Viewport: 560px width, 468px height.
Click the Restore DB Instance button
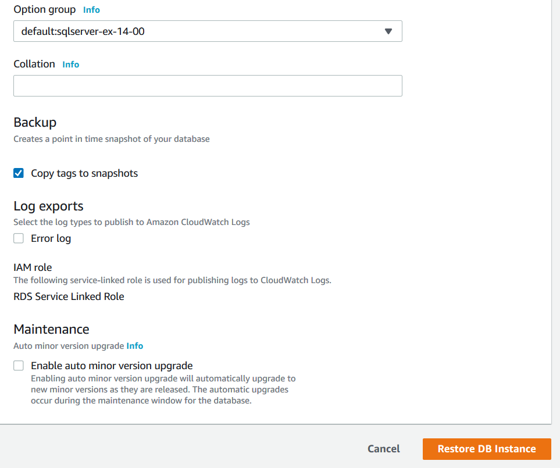(x=487, y=449)
